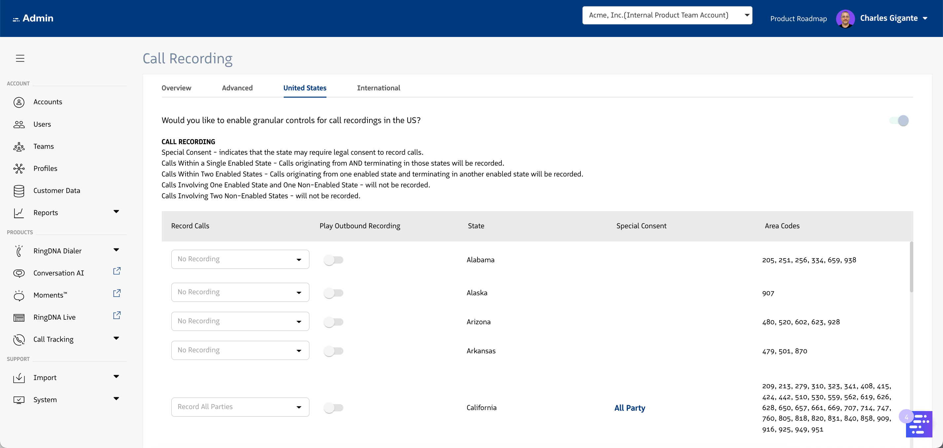This screenshot has height=448, width=943.
Task: Click the hamburger menu icon
Action: click(x=20, y=58)
